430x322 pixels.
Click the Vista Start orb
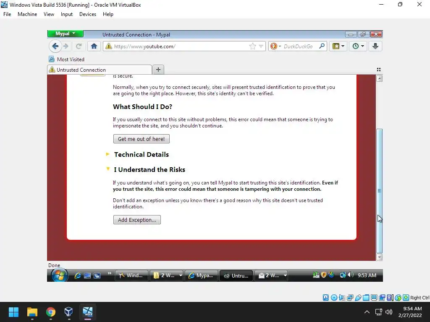59,275
